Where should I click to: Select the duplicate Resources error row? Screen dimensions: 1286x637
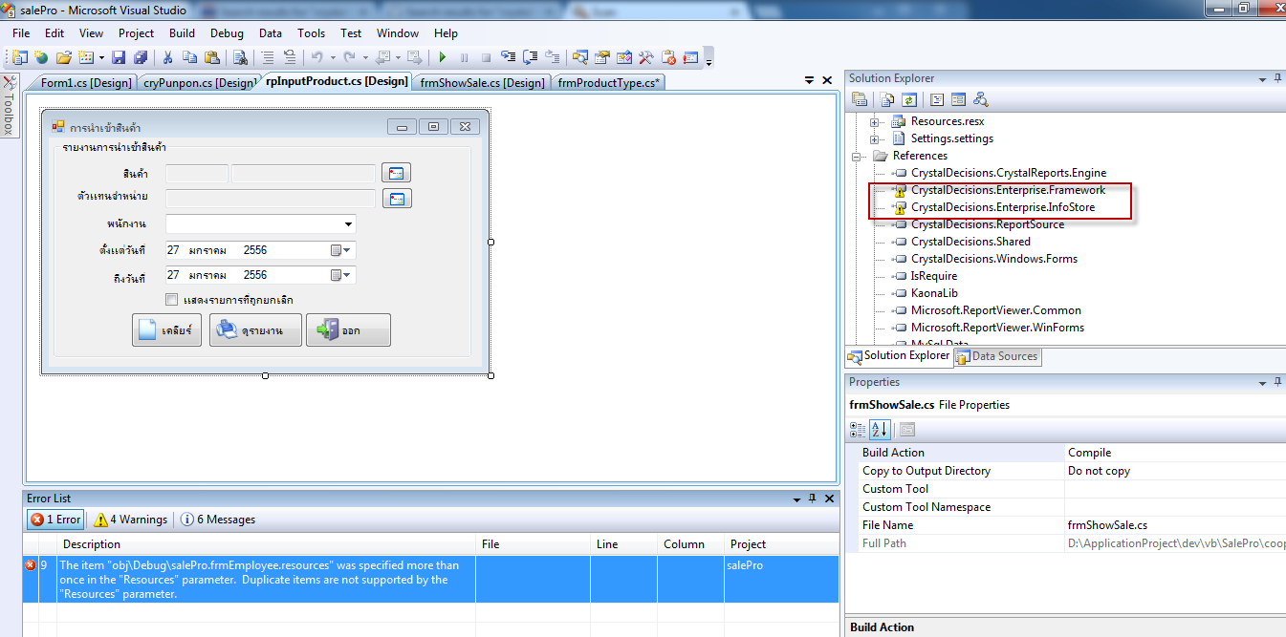(x=430, y=579)
